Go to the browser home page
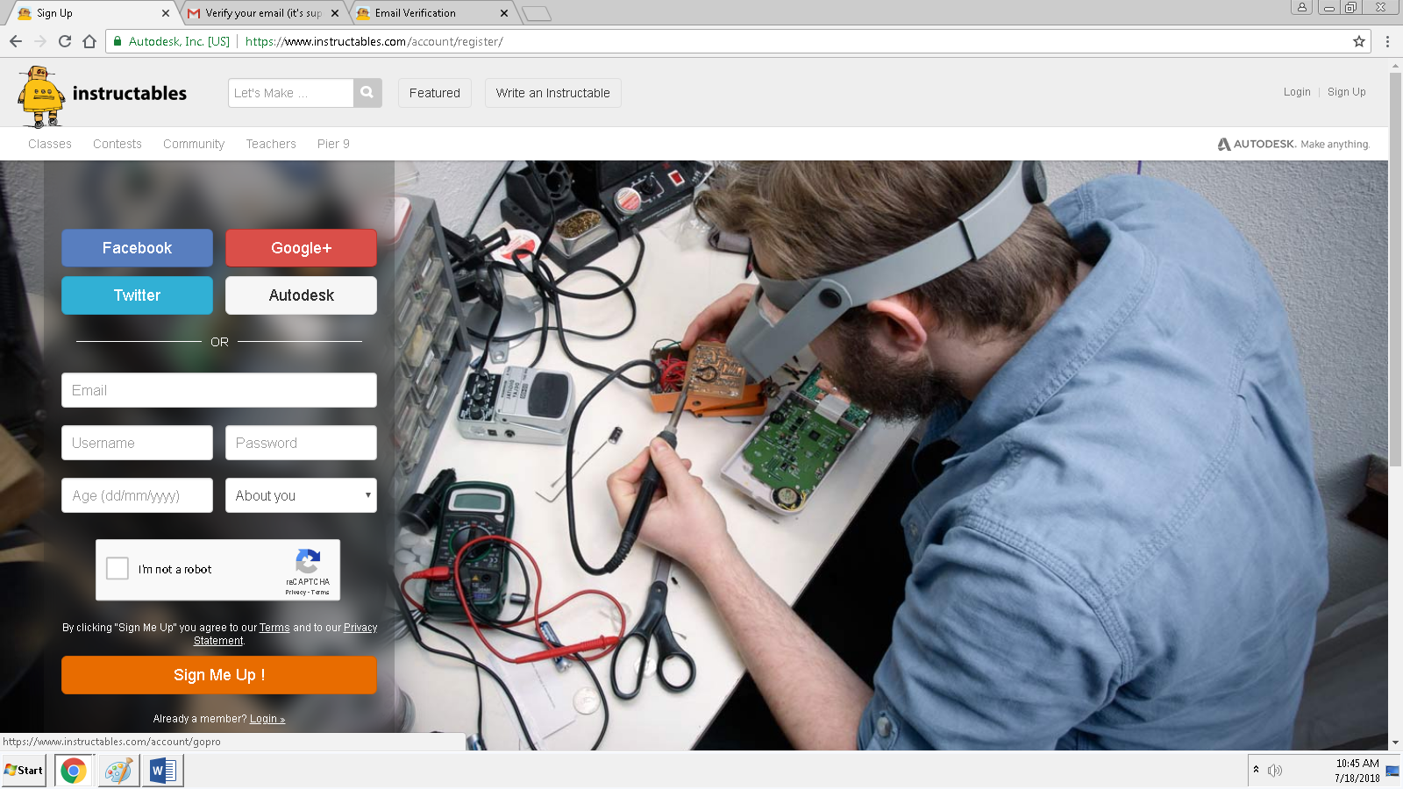Image resolution: width=1403 pixels, height=789 pixels. pos(89,41)
